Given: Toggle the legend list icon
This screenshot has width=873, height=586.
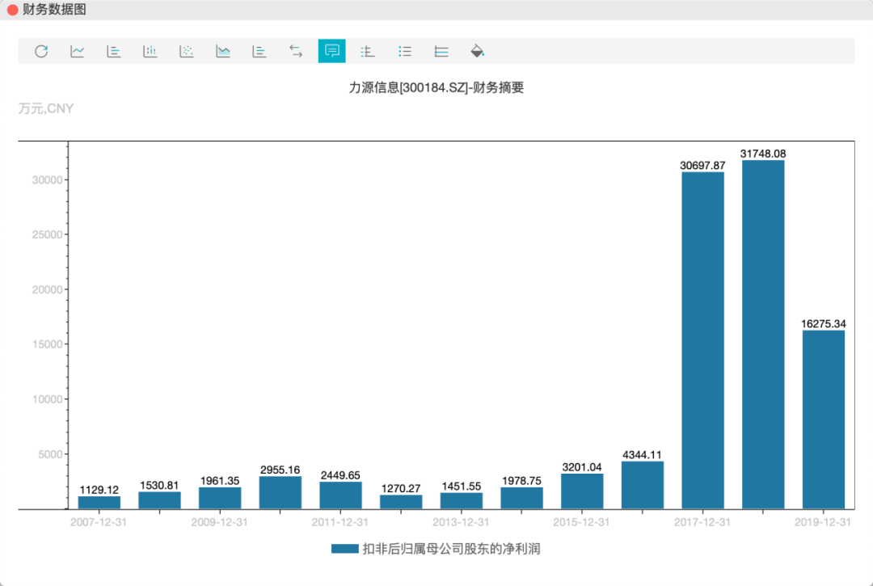Looking at the screenshot, I should click(x=405, y=51).
